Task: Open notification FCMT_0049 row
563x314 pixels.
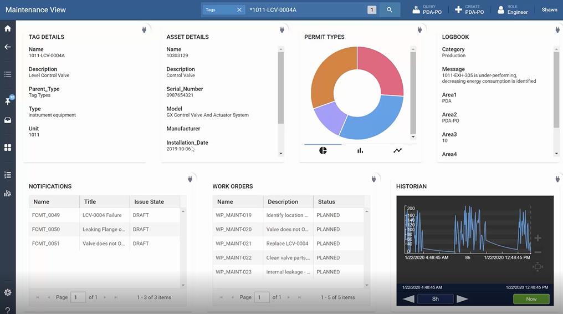Action: [104, 215]
